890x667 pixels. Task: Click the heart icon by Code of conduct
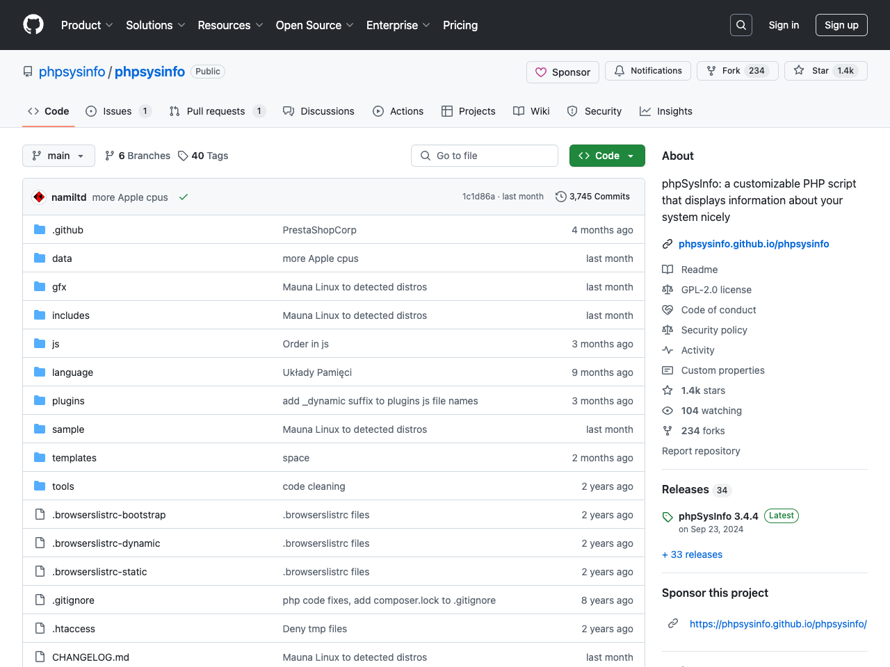[x=667, y=310]
